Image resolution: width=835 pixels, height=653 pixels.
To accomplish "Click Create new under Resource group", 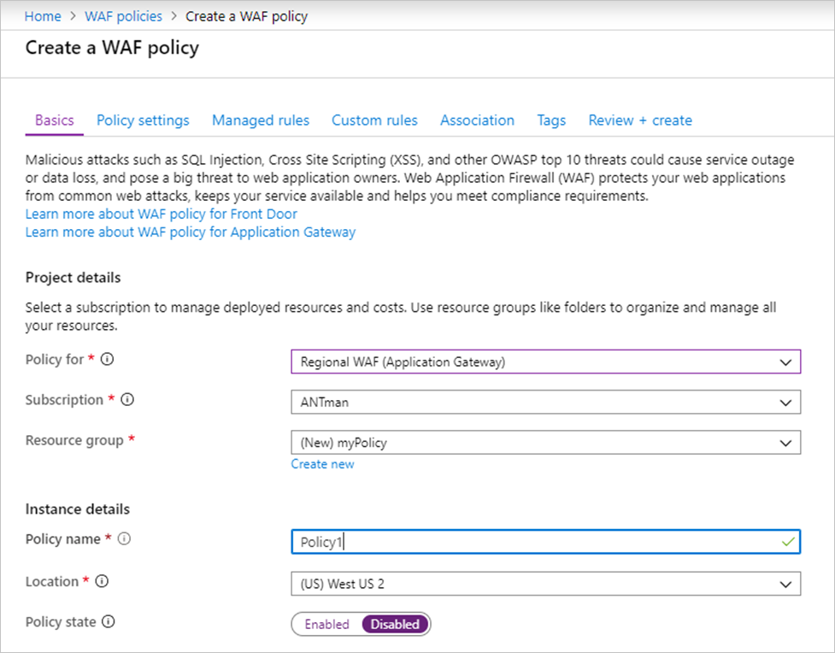I will click(x=322, y=463).
